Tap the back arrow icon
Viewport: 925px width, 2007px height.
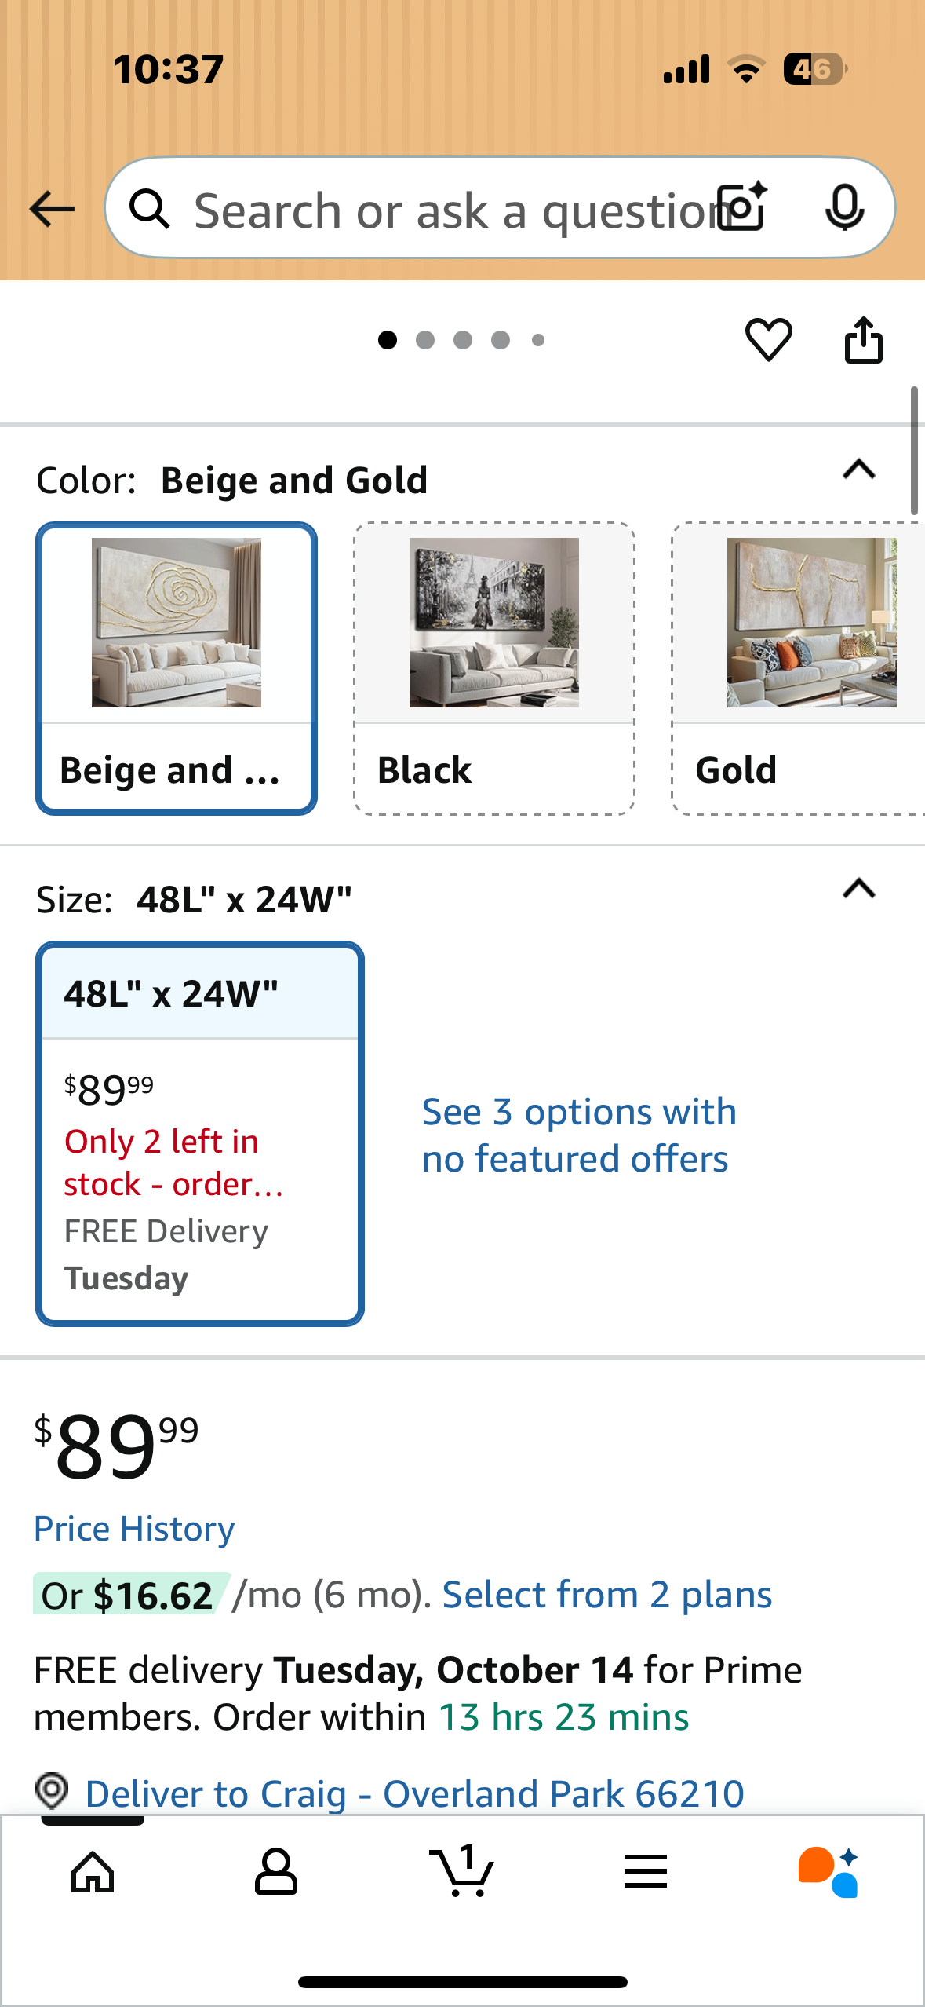tap(52, 209)
